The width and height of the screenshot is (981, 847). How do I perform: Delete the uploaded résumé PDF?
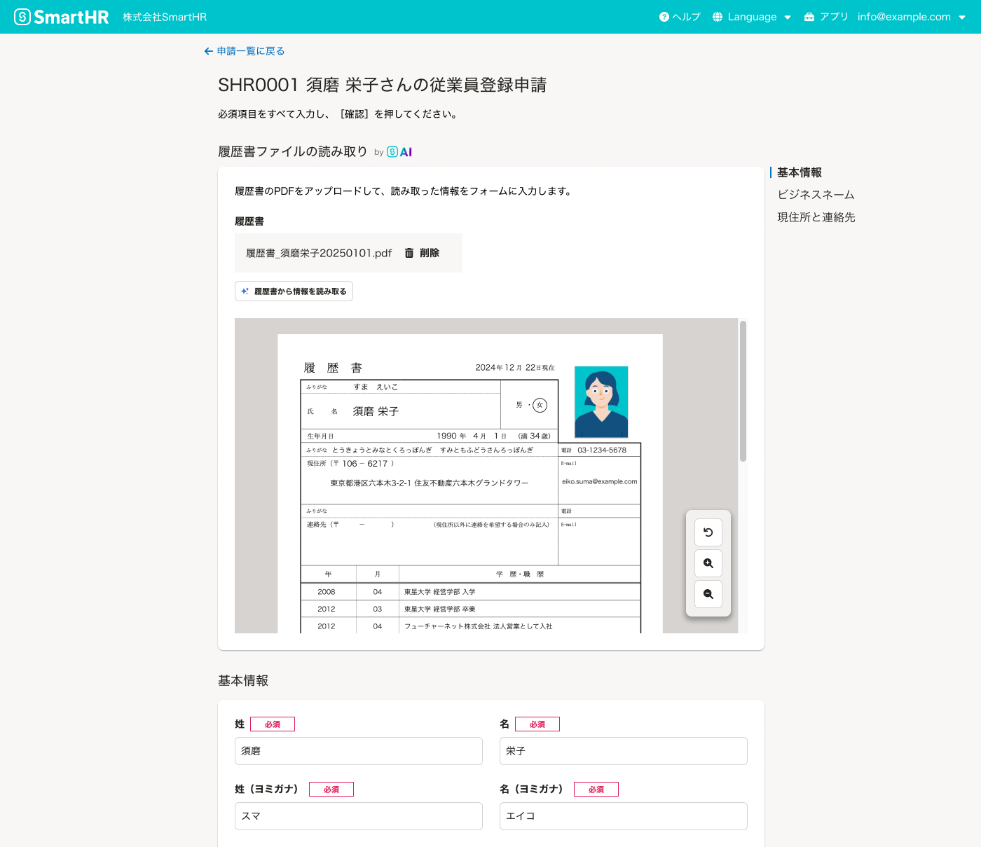click(423, 253)
